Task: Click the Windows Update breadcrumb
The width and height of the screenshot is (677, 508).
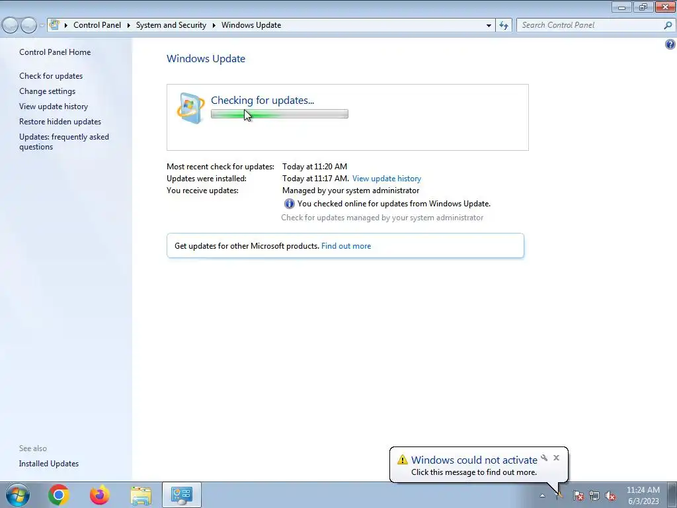Action: [251, 25]
